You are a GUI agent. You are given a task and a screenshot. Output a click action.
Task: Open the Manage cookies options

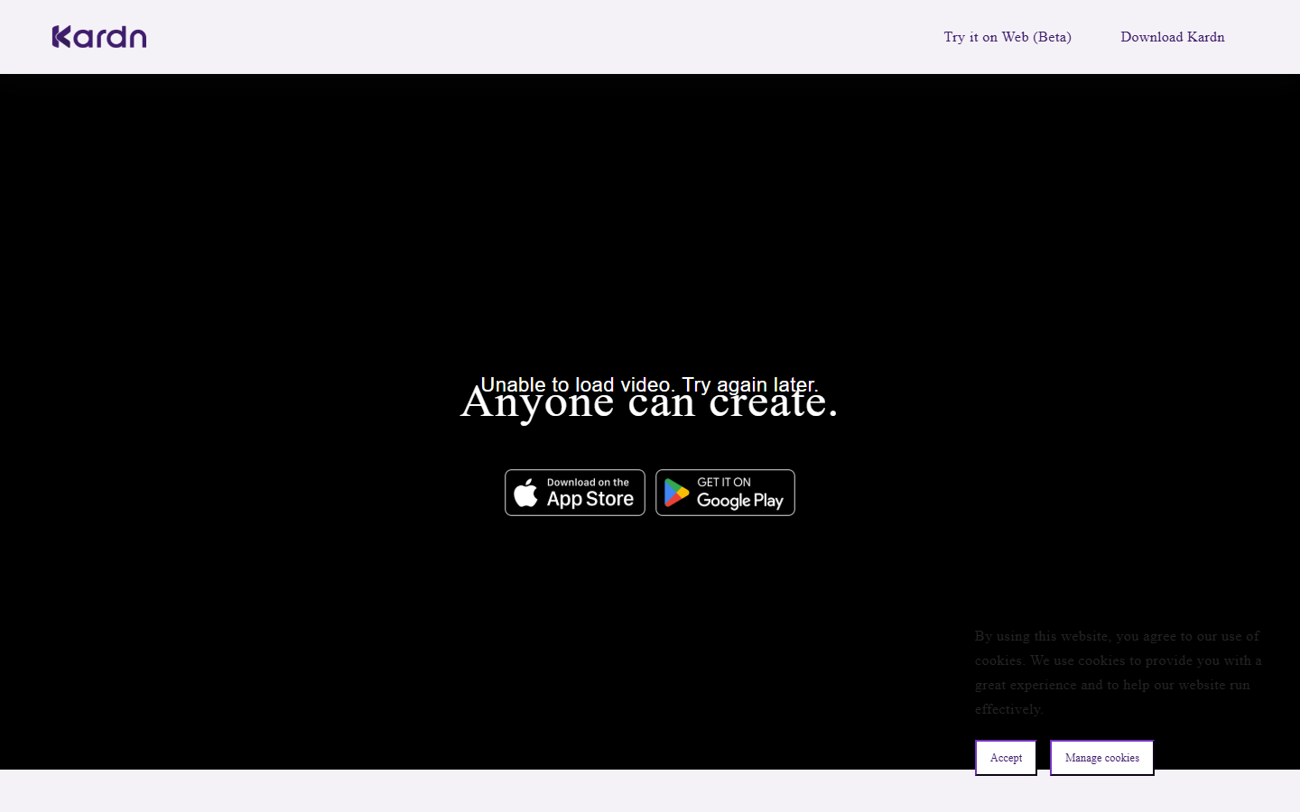[x=1101, y=758]
